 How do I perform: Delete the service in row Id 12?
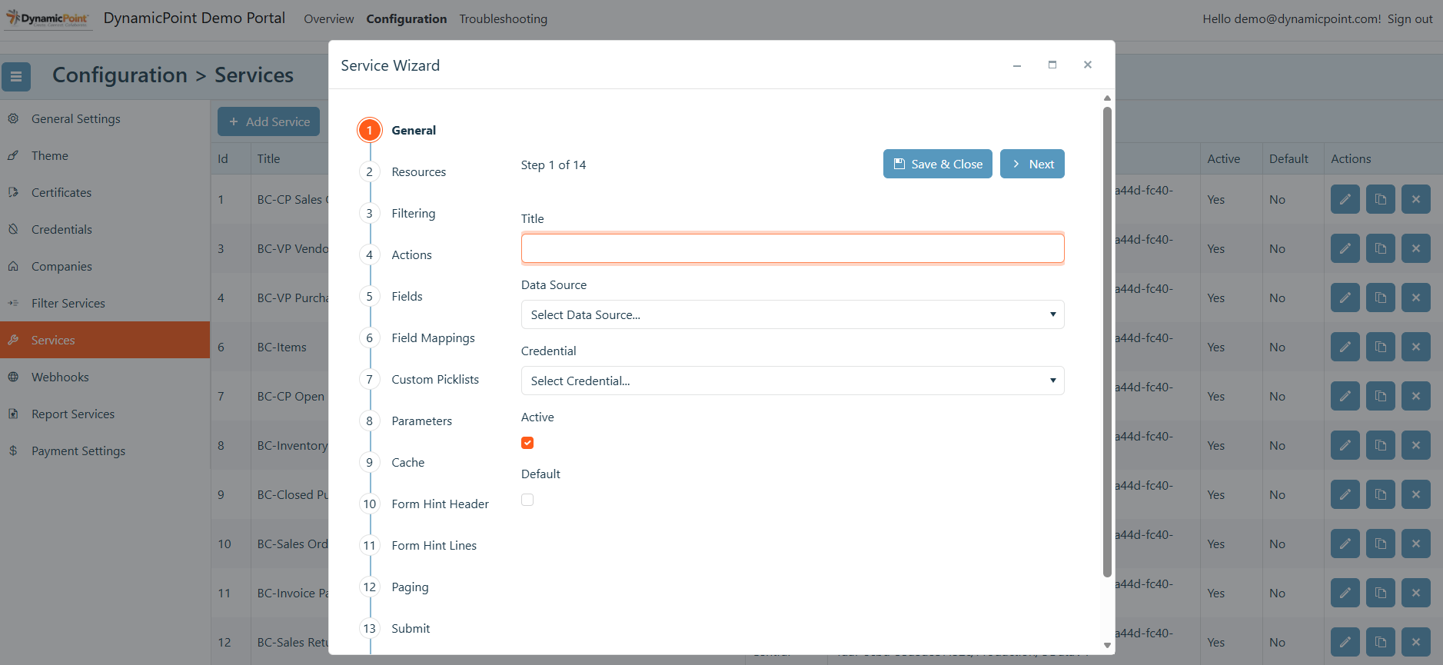point(1415,642)
